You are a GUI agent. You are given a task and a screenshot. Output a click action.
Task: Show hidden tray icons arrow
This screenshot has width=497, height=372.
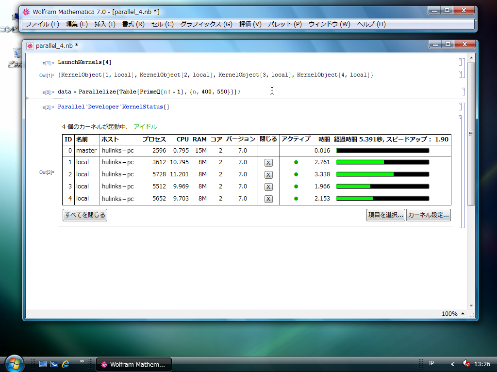coord(453,364)
